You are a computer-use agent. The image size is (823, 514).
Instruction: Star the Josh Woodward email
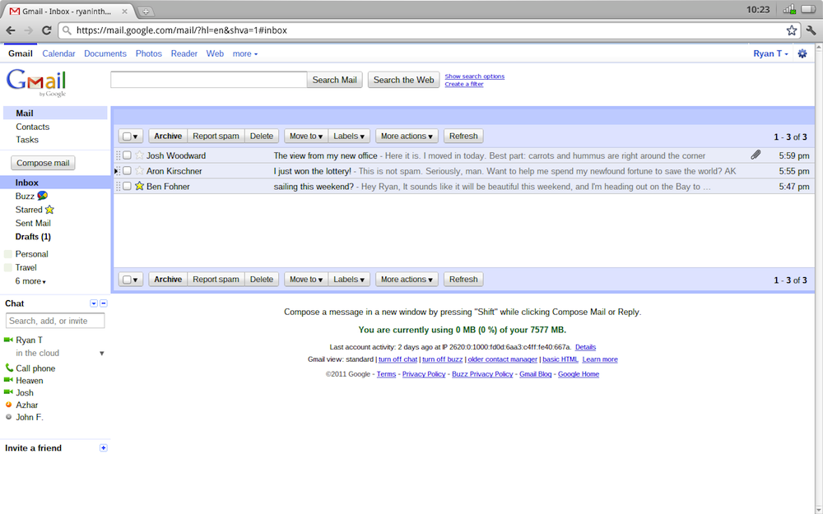coord(139,155)
